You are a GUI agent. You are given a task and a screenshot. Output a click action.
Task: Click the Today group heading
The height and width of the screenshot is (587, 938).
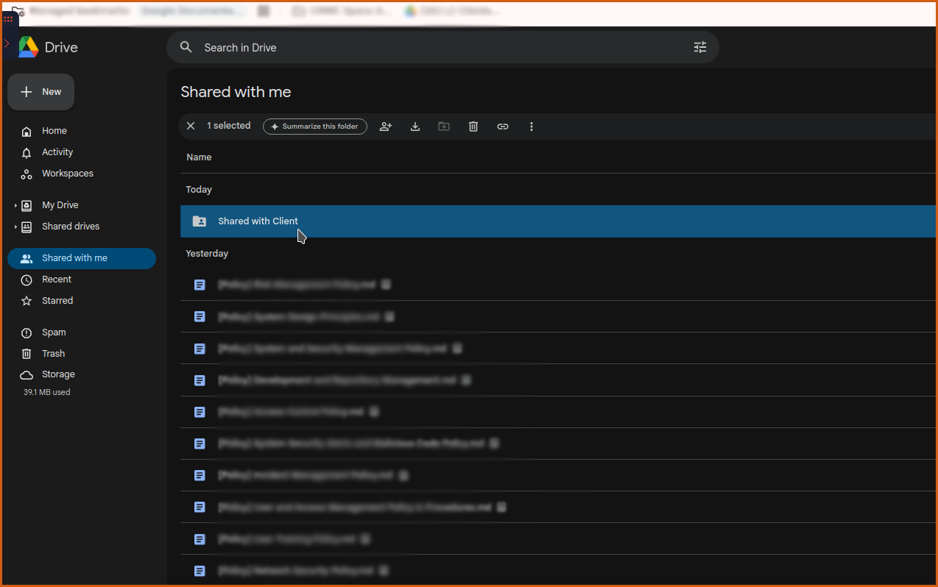tap(199, 190)
